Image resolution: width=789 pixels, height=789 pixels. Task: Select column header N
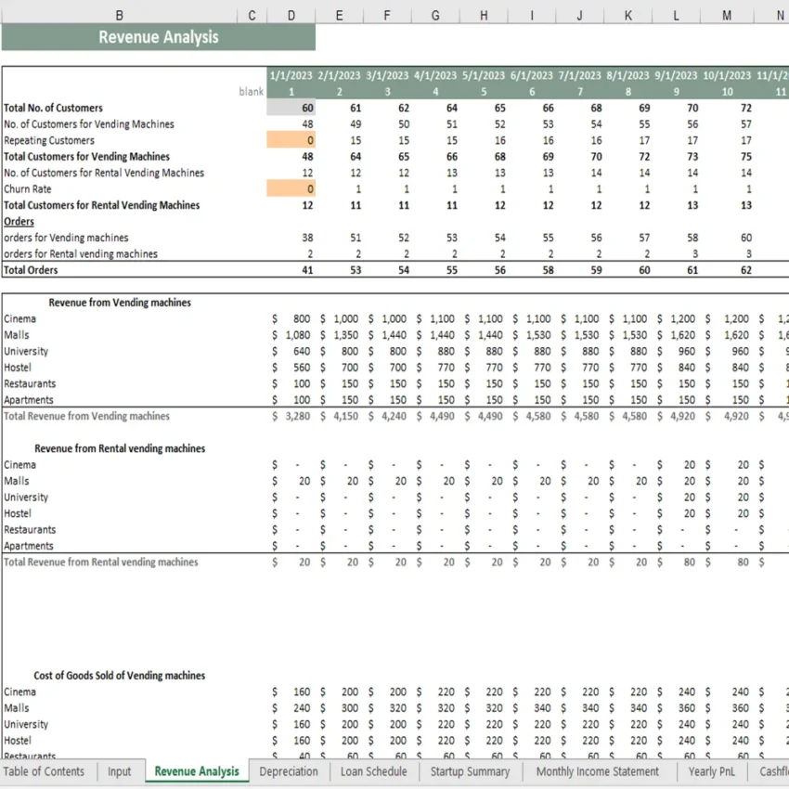pyautogui.click(x=780, y=15)
